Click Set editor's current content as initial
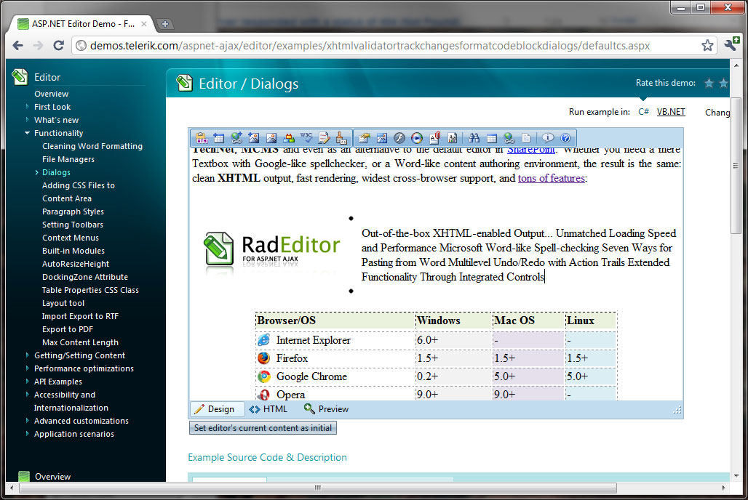Image resolution: width=748 pixels, height=500 pixels. [x=263, y=428]
